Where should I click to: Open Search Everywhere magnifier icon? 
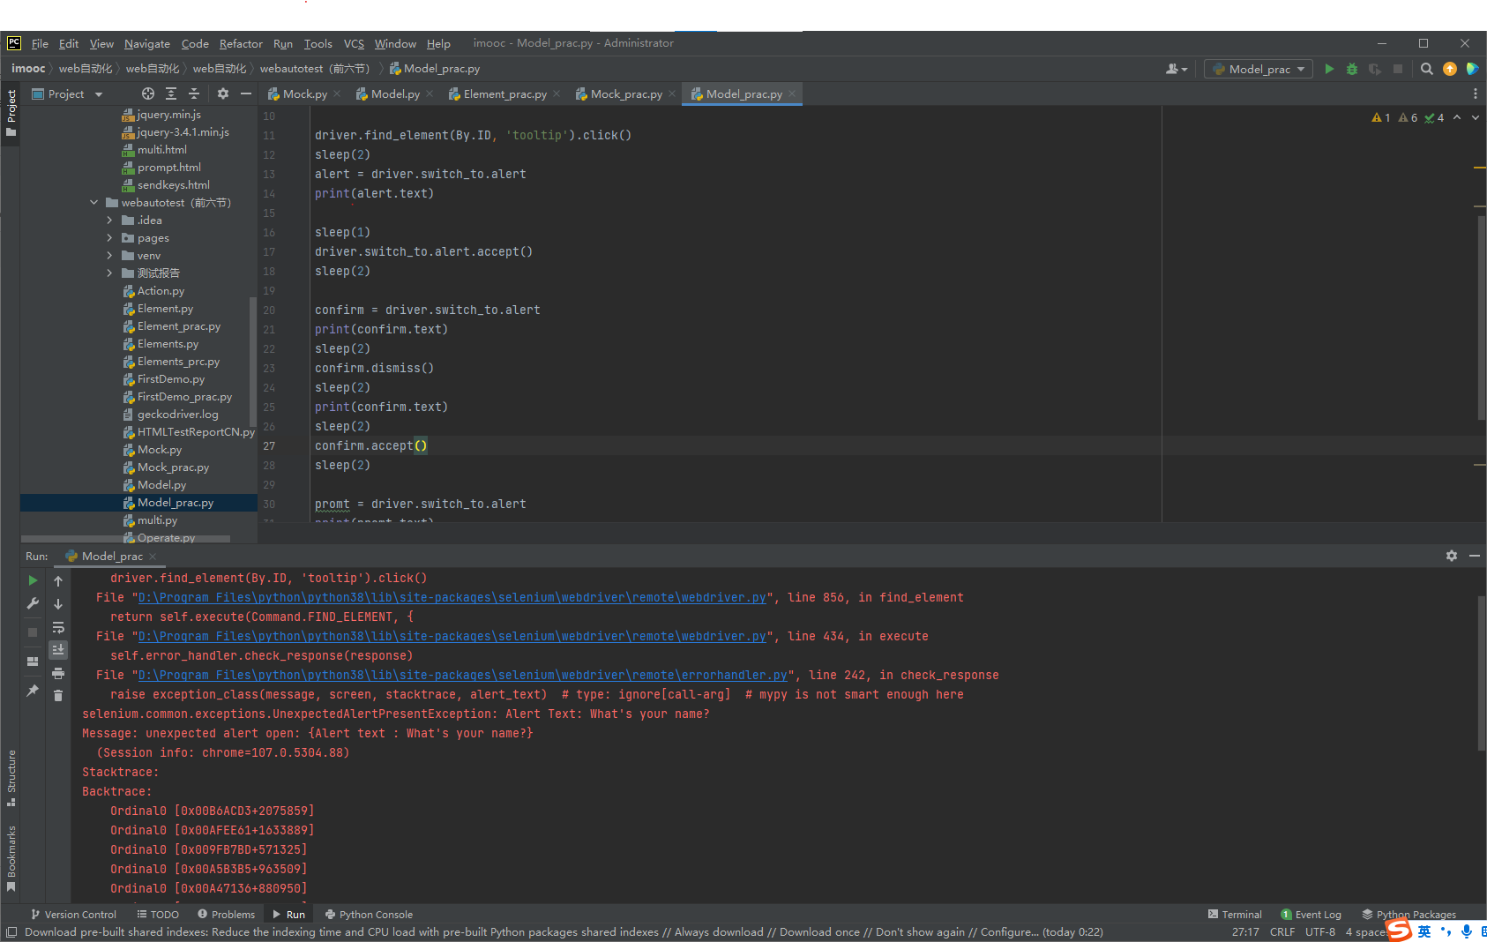point(1426,69)
